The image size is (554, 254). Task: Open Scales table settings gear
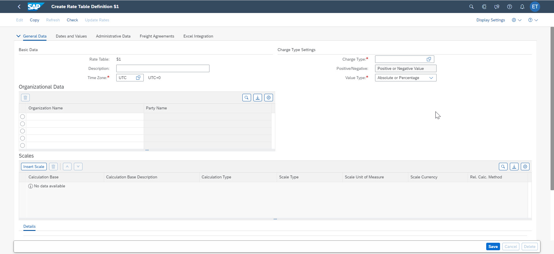coord(525,167)
